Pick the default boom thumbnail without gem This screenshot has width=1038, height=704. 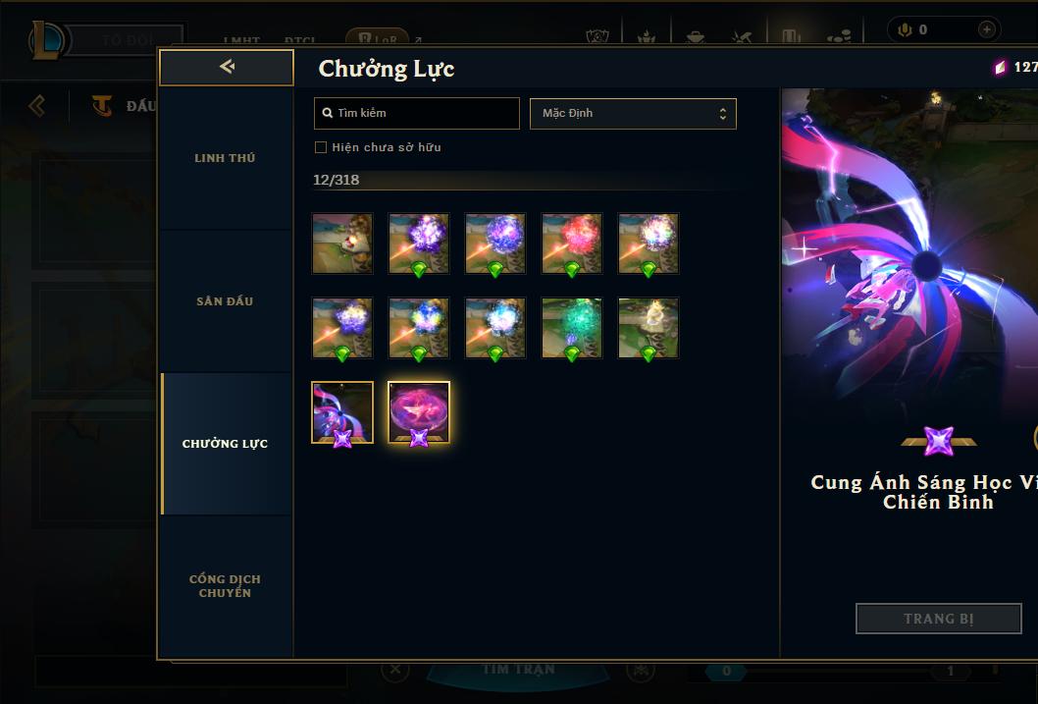(x=342, y=244)
